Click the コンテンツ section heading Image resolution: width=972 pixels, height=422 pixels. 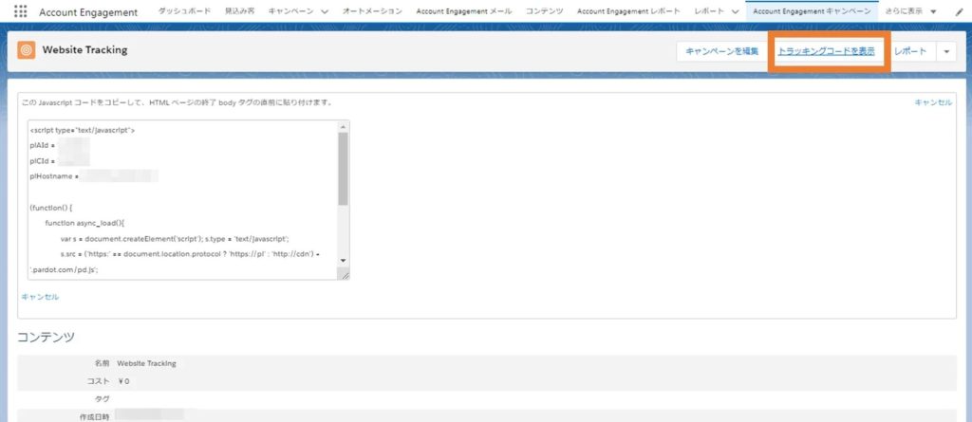tap(46, 337)
